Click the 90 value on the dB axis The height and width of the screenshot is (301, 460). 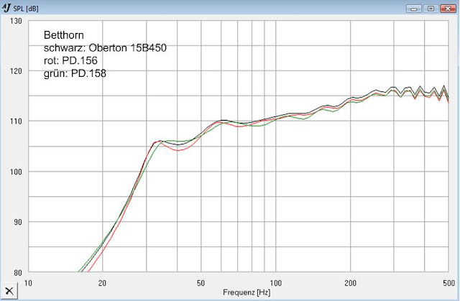[18, 222]
